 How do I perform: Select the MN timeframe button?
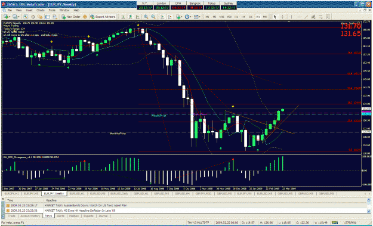click(x=265, y=17)
